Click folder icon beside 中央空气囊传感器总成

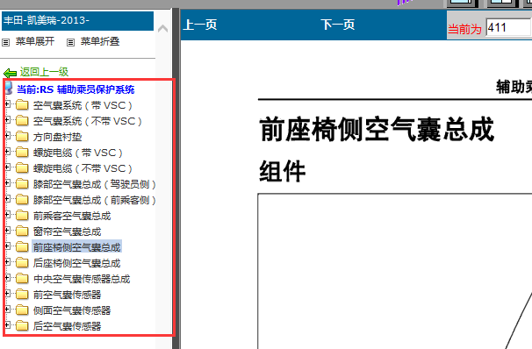point(22,279)
